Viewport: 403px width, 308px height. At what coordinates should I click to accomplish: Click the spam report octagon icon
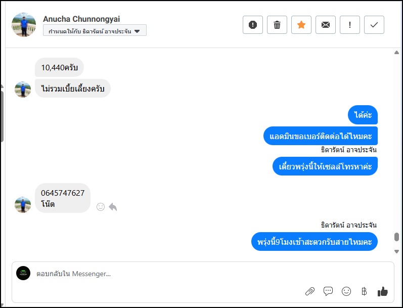253,25
